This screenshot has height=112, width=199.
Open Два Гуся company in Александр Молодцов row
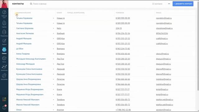(60, 64)
